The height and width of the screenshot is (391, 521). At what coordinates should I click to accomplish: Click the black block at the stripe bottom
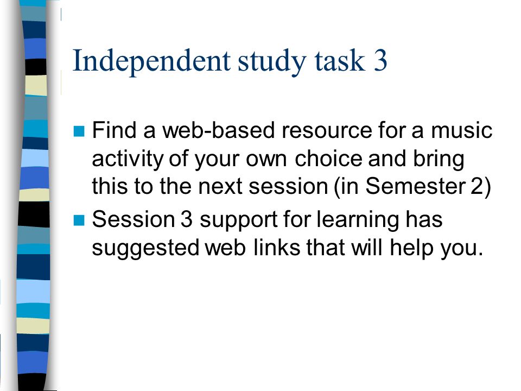point(32,382)
